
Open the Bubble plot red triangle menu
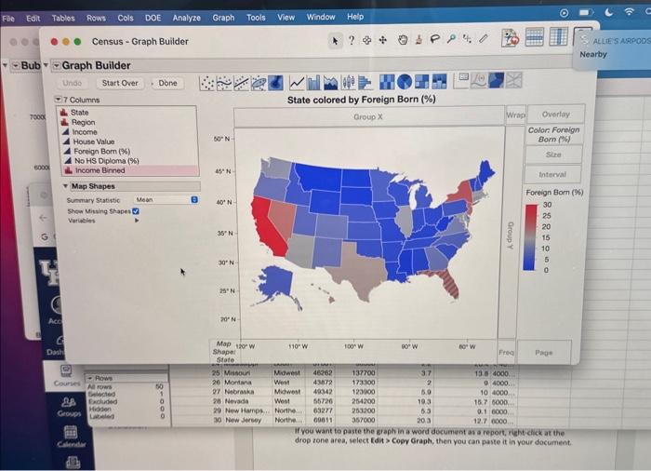click(16, 66)
